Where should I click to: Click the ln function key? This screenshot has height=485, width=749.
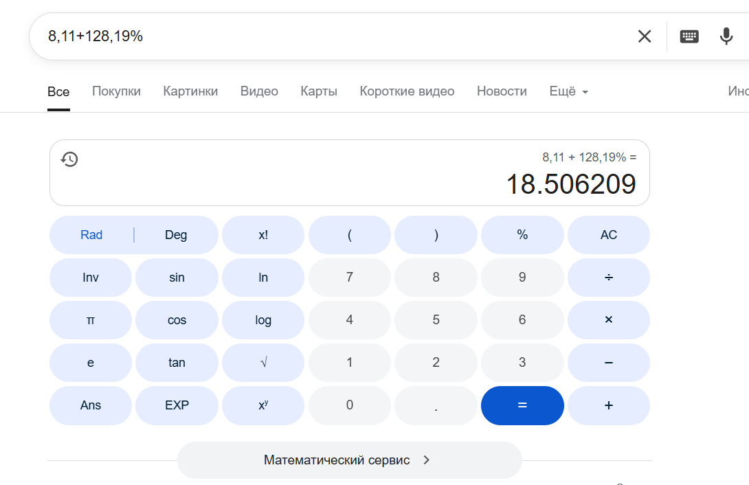(x=263, y=278)
